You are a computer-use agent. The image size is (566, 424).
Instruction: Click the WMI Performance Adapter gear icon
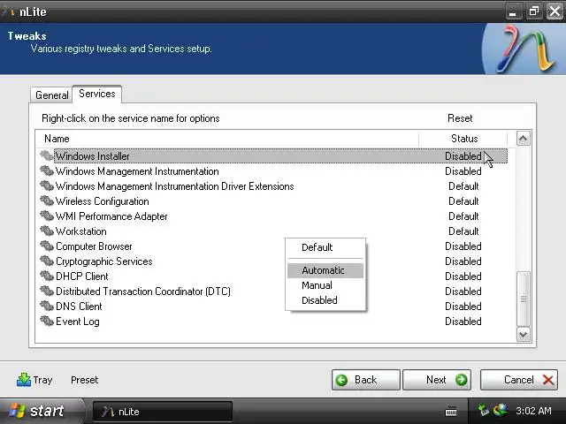(47, 216)
